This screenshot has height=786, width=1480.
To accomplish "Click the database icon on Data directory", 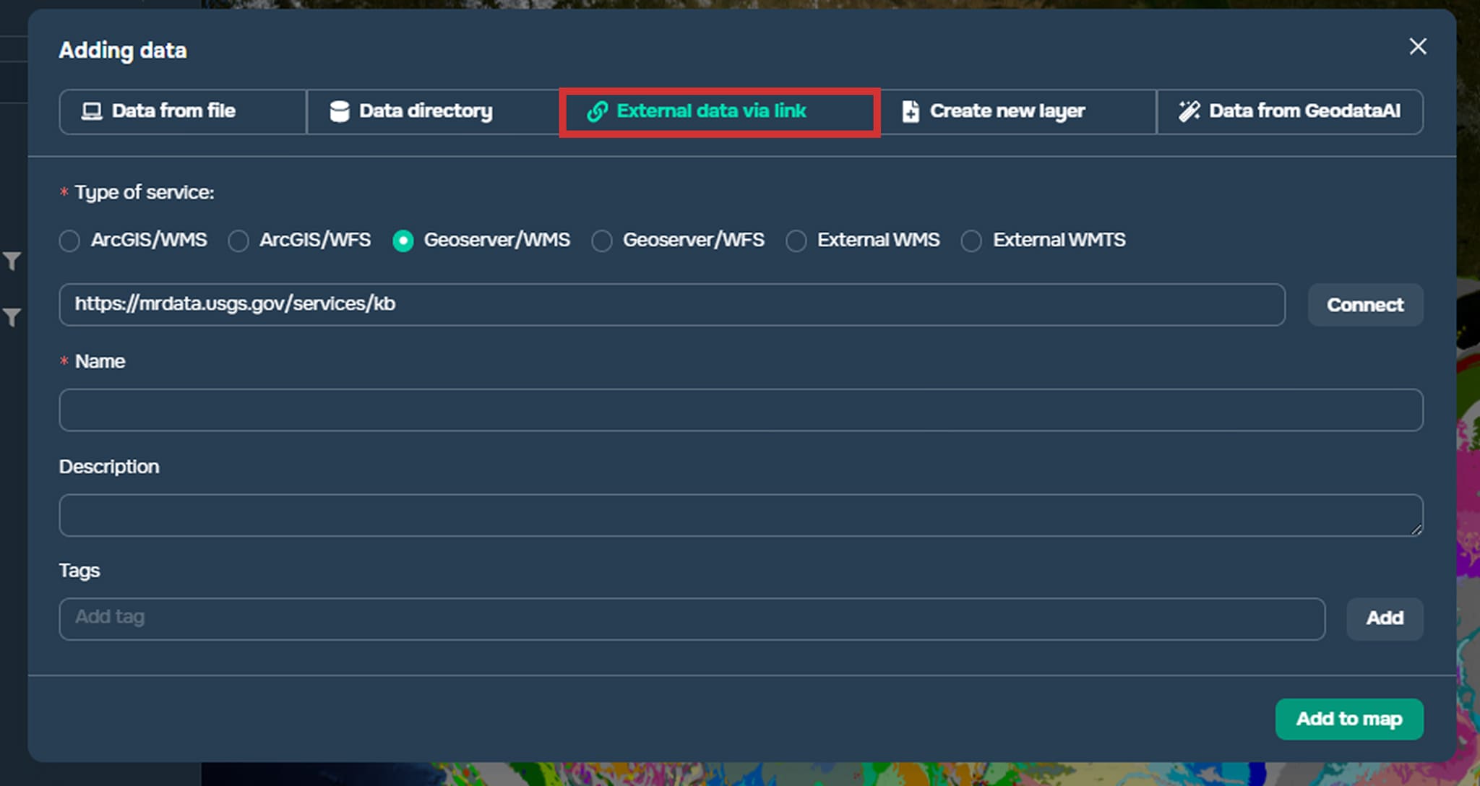I will tap(339, 111).
